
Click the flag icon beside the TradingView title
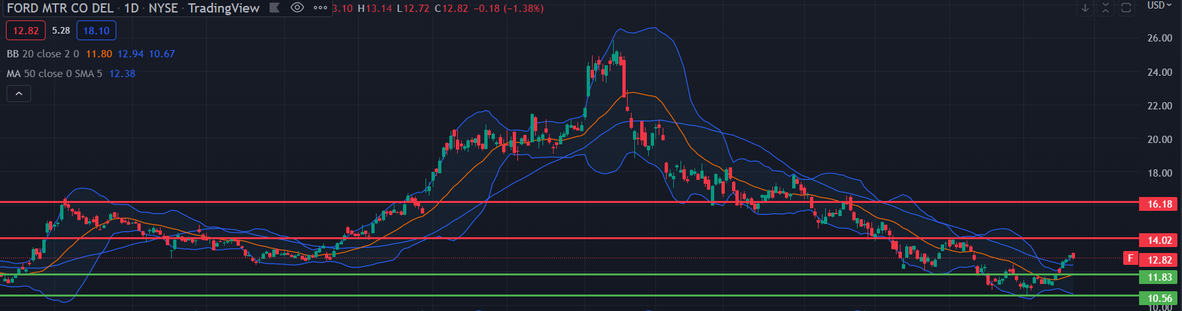[x=275, y=8]
